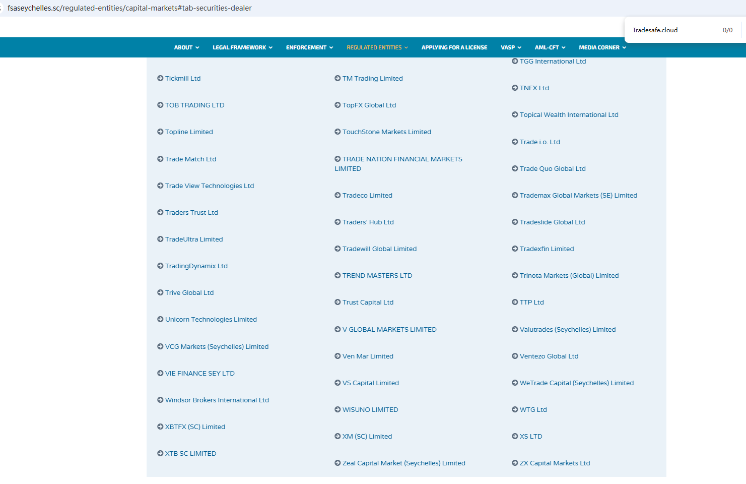Click the arrow icon beside Ven Mar Limited
The image size is (746, 484).
click(x=337, y=356)
